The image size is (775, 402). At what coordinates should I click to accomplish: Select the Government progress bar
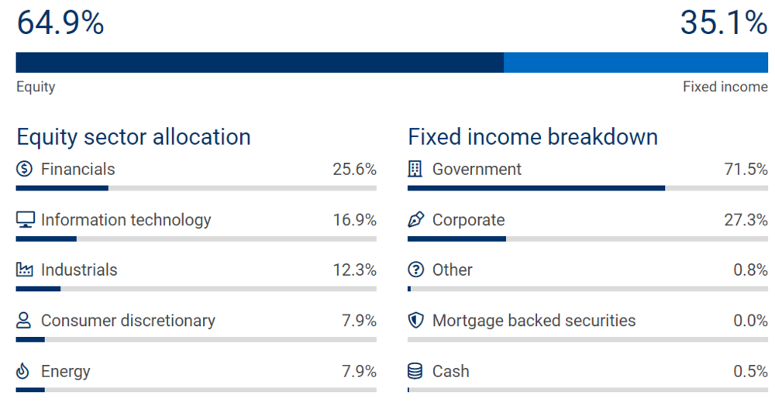(x=587, y=188)
